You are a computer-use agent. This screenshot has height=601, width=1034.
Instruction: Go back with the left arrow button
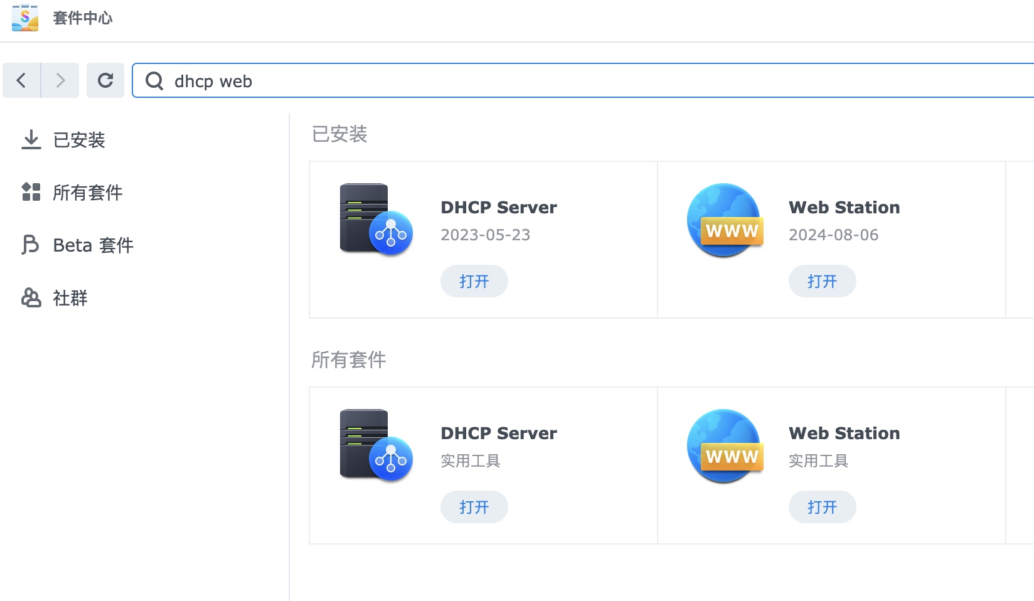click(21, 80)
